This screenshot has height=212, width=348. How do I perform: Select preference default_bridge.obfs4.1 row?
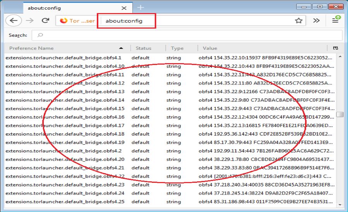(170, 58)
